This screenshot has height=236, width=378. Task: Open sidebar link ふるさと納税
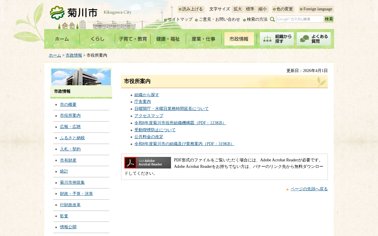(x=72, y=138)
